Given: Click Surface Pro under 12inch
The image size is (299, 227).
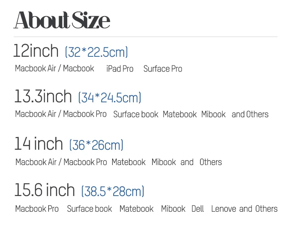Looking at the screenshot, I should [163, 69].
